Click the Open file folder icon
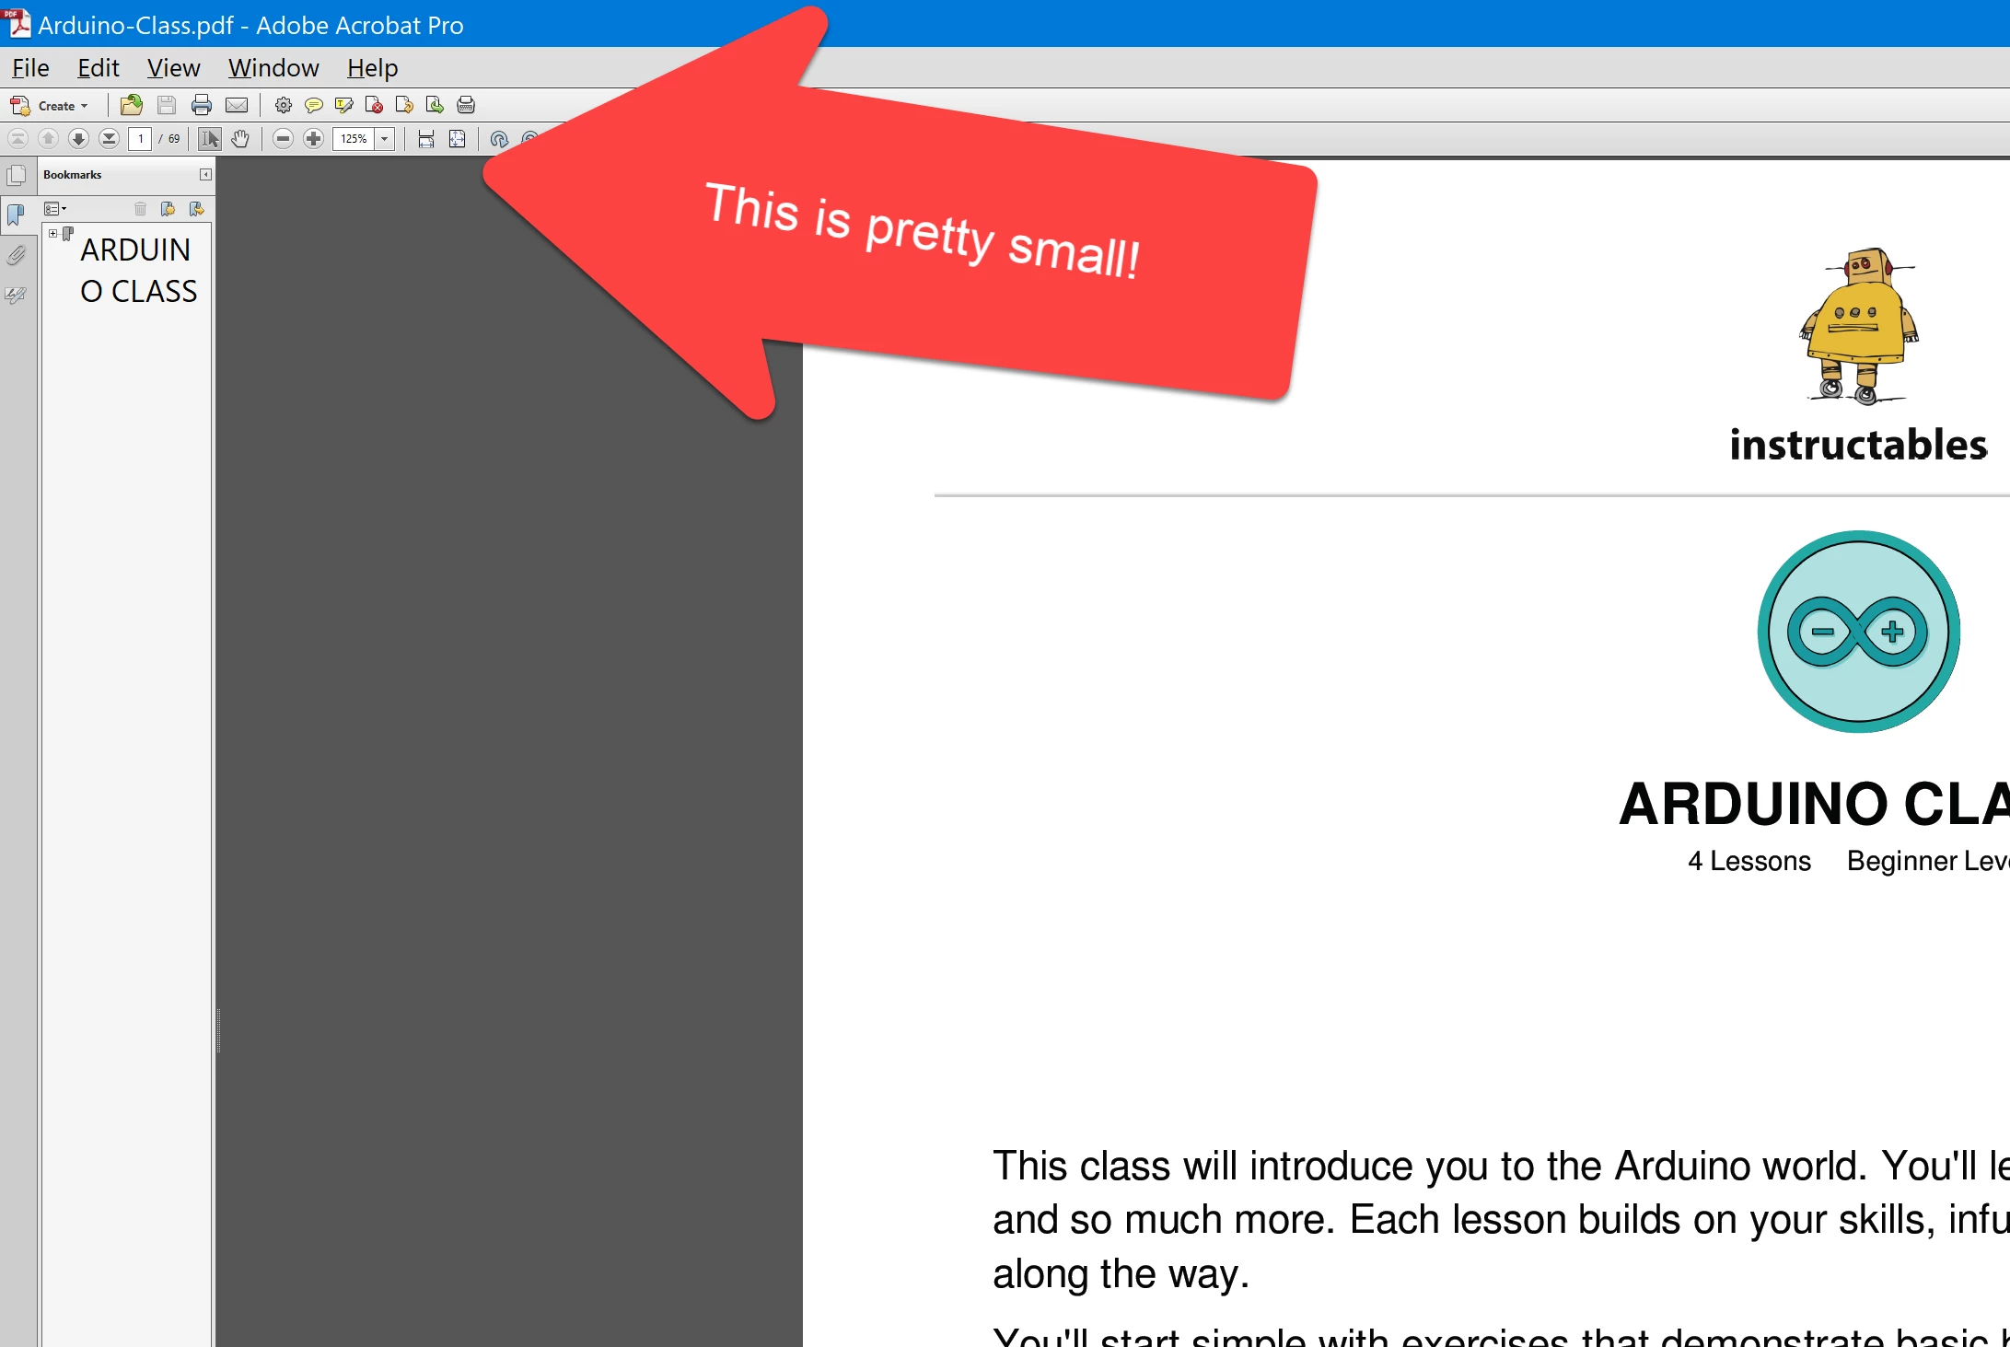Viewport: 2010px width, 1347px height. point(132,105)
